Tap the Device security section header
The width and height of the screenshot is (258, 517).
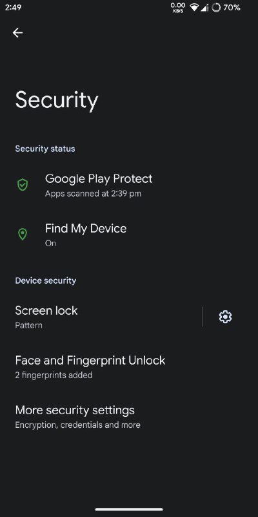coord(46,280)
